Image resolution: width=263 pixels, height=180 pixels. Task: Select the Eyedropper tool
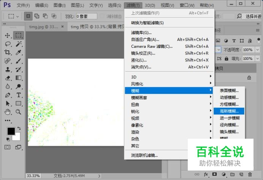pyautogui.click(x=19, y=53)
